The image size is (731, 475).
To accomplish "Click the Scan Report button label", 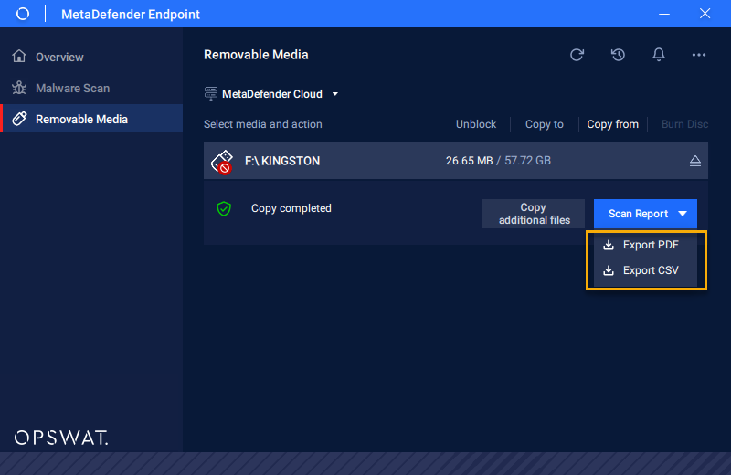I will click(x=638, y=214).
